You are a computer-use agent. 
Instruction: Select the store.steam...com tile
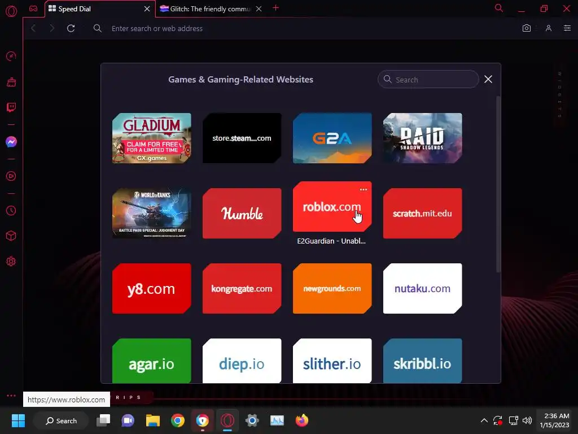[242, 138]
